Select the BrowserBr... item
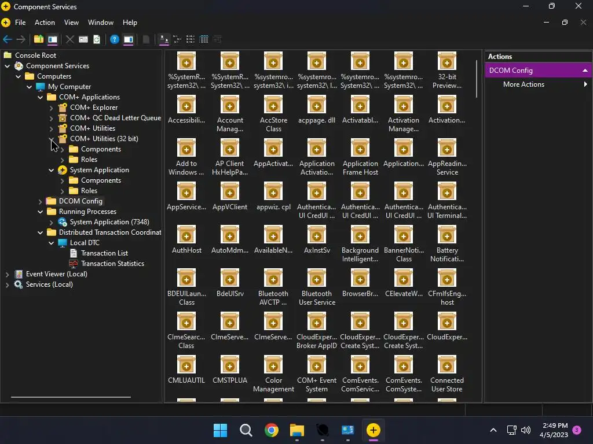593x444 pixels. click(360, 283)
